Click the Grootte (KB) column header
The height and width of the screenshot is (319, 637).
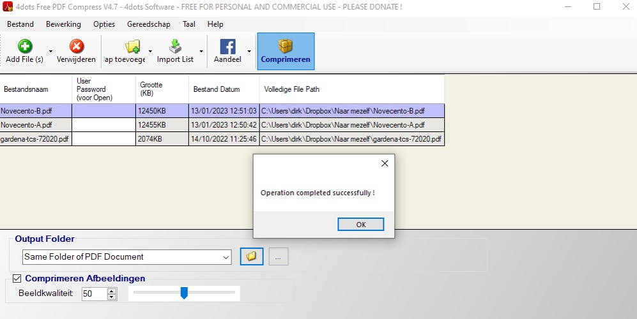[x=162, y=89]
